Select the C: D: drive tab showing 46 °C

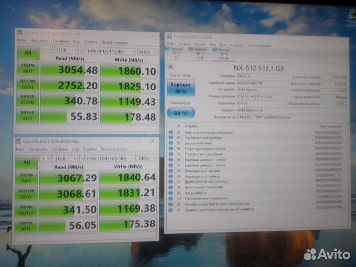click(200, 53)
